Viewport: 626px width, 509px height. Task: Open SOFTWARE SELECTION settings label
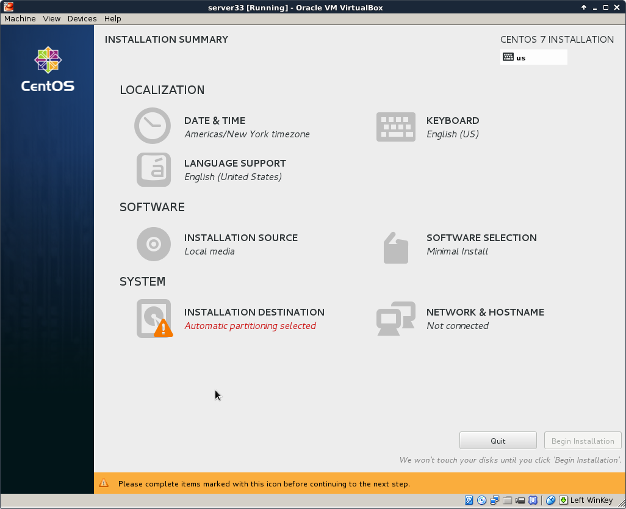[x=481, y=237]
